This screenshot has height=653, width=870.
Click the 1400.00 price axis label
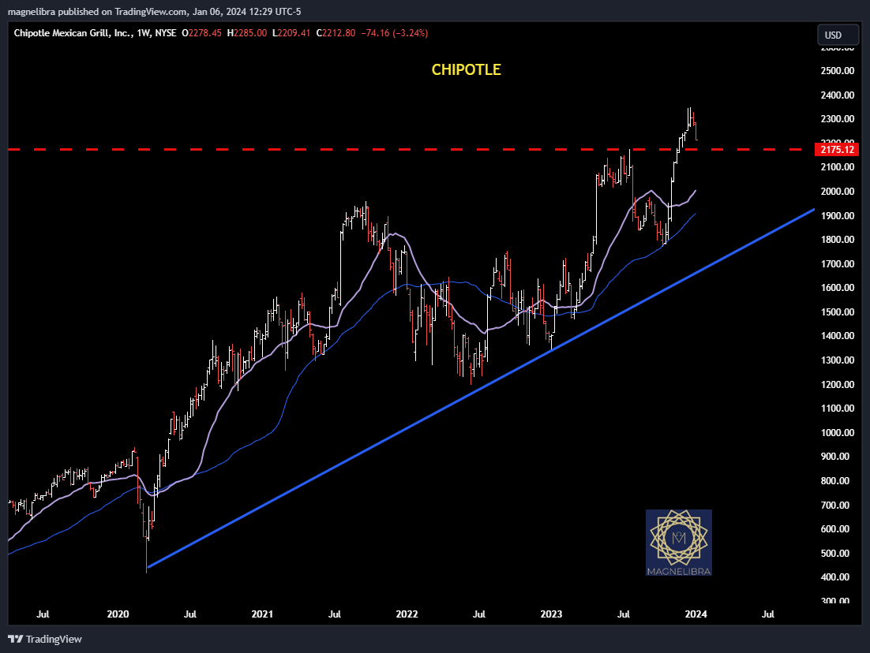click(x=838, y=335)
